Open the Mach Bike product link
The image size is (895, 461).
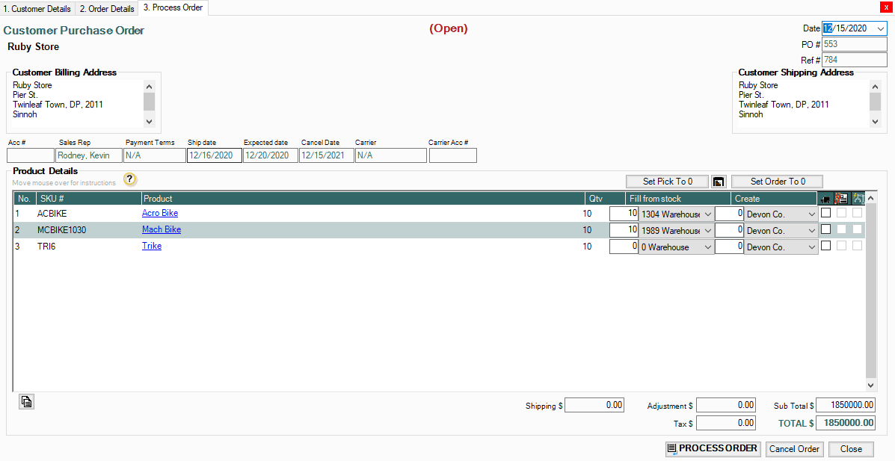162,230
